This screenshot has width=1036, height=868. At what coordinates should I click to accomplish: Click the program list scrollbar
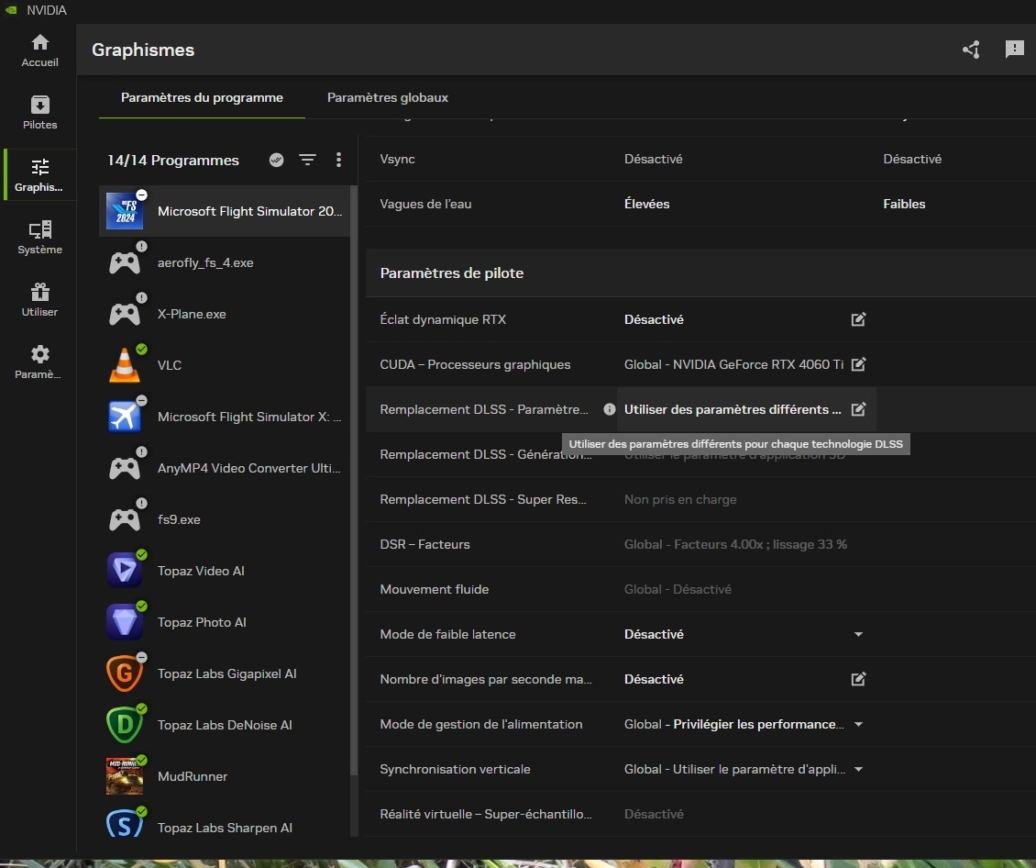[354, 481]
